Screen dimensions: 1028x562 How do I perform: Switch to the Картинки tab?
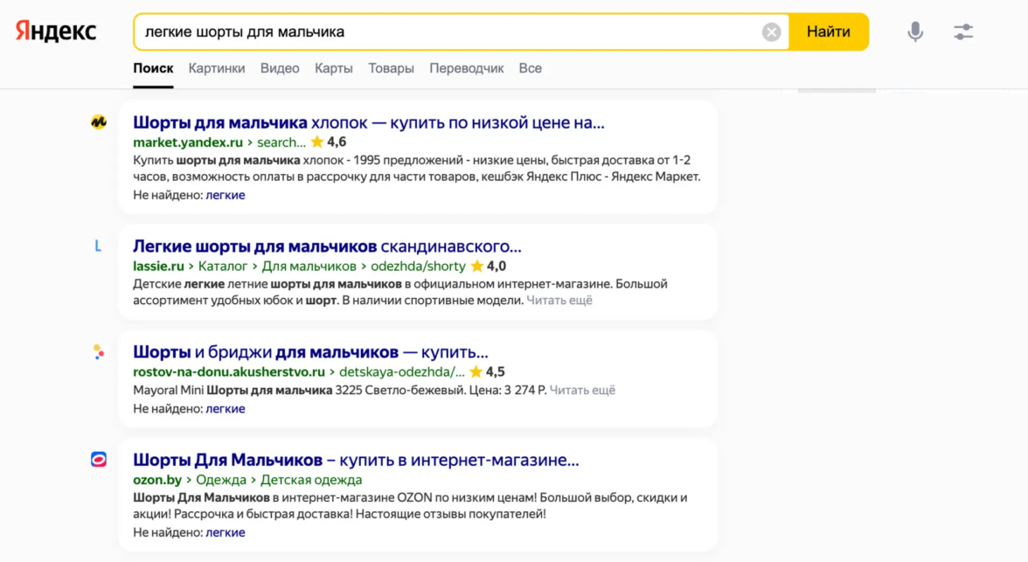click(x=217, y=68)
